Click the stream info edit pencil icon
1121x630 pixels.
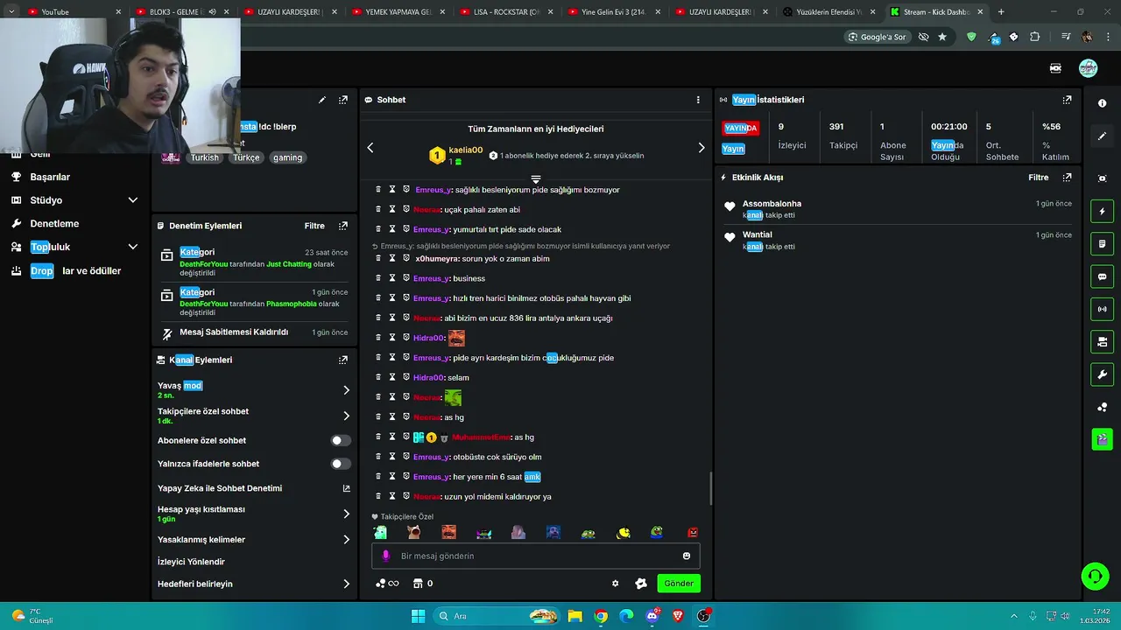tap(322, 100)
